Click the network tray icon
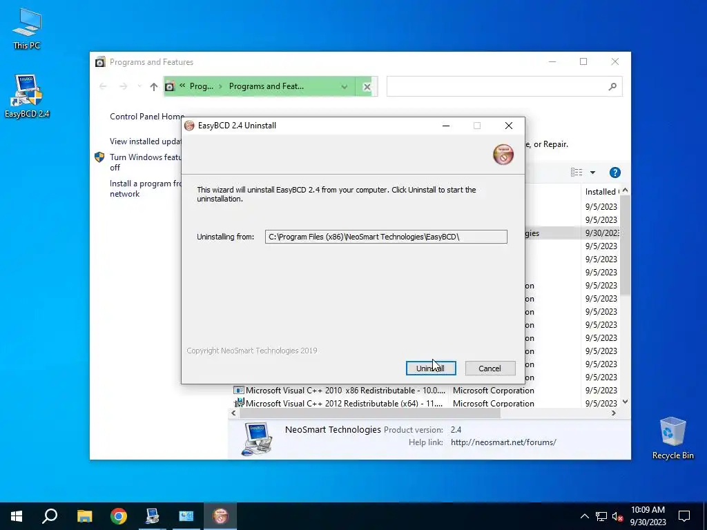The width and height of the screenshot is (707, 530). coord(601,516)
